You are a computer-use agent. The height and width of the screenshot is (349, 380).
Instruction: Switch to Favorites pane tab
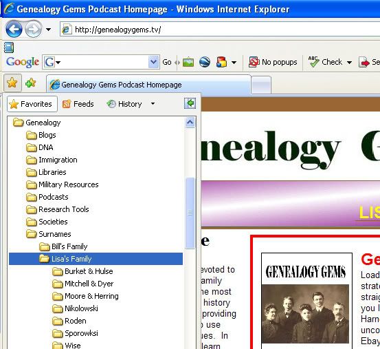point(32,104)
